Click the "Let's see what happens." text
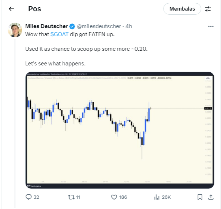The image size is (221, 209). (x=55, y=63)
